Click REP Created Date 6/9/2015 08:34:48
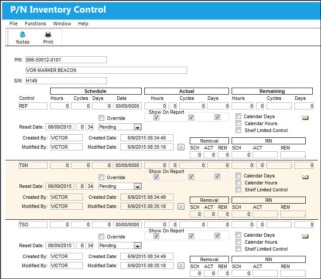 pos(147,138)
